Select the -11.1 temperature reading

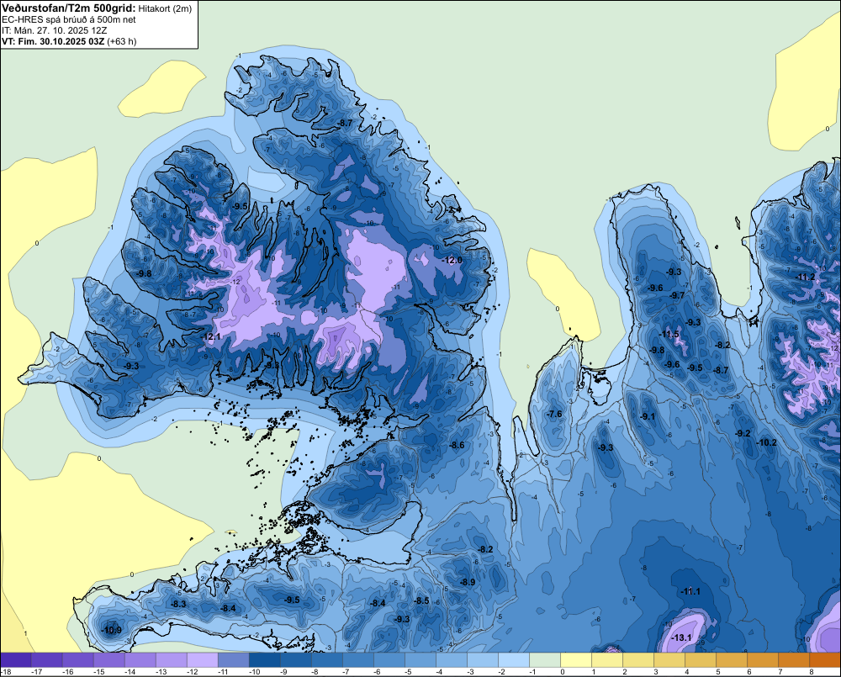(690, 592)
